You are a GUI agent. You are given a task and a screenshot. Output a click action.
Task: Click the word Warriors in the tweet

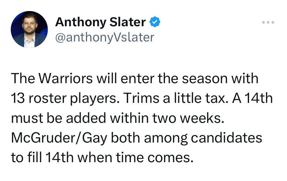(x=66, y=78)
